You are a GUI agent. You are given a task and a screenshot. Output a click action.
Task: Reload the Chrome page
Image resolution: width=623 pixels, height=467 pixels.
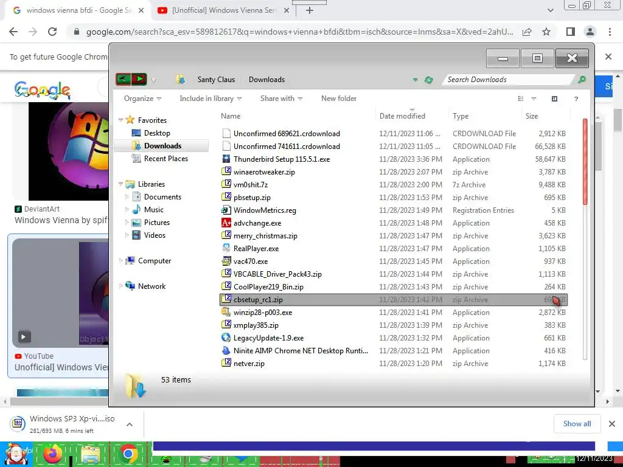52,32
